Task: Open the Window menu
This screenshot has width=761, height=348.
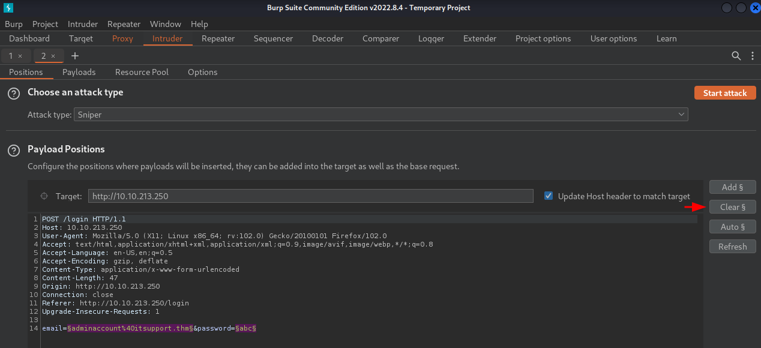Action: tap(166, 24)
